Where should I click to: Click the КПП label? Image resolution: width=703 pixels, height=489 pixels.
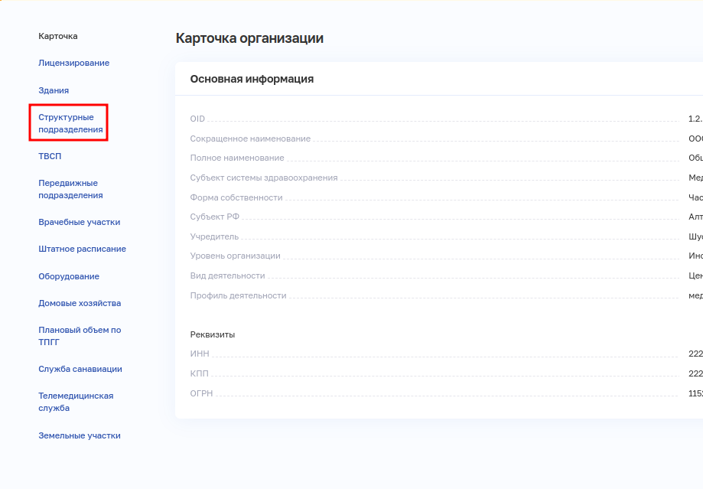199,373
